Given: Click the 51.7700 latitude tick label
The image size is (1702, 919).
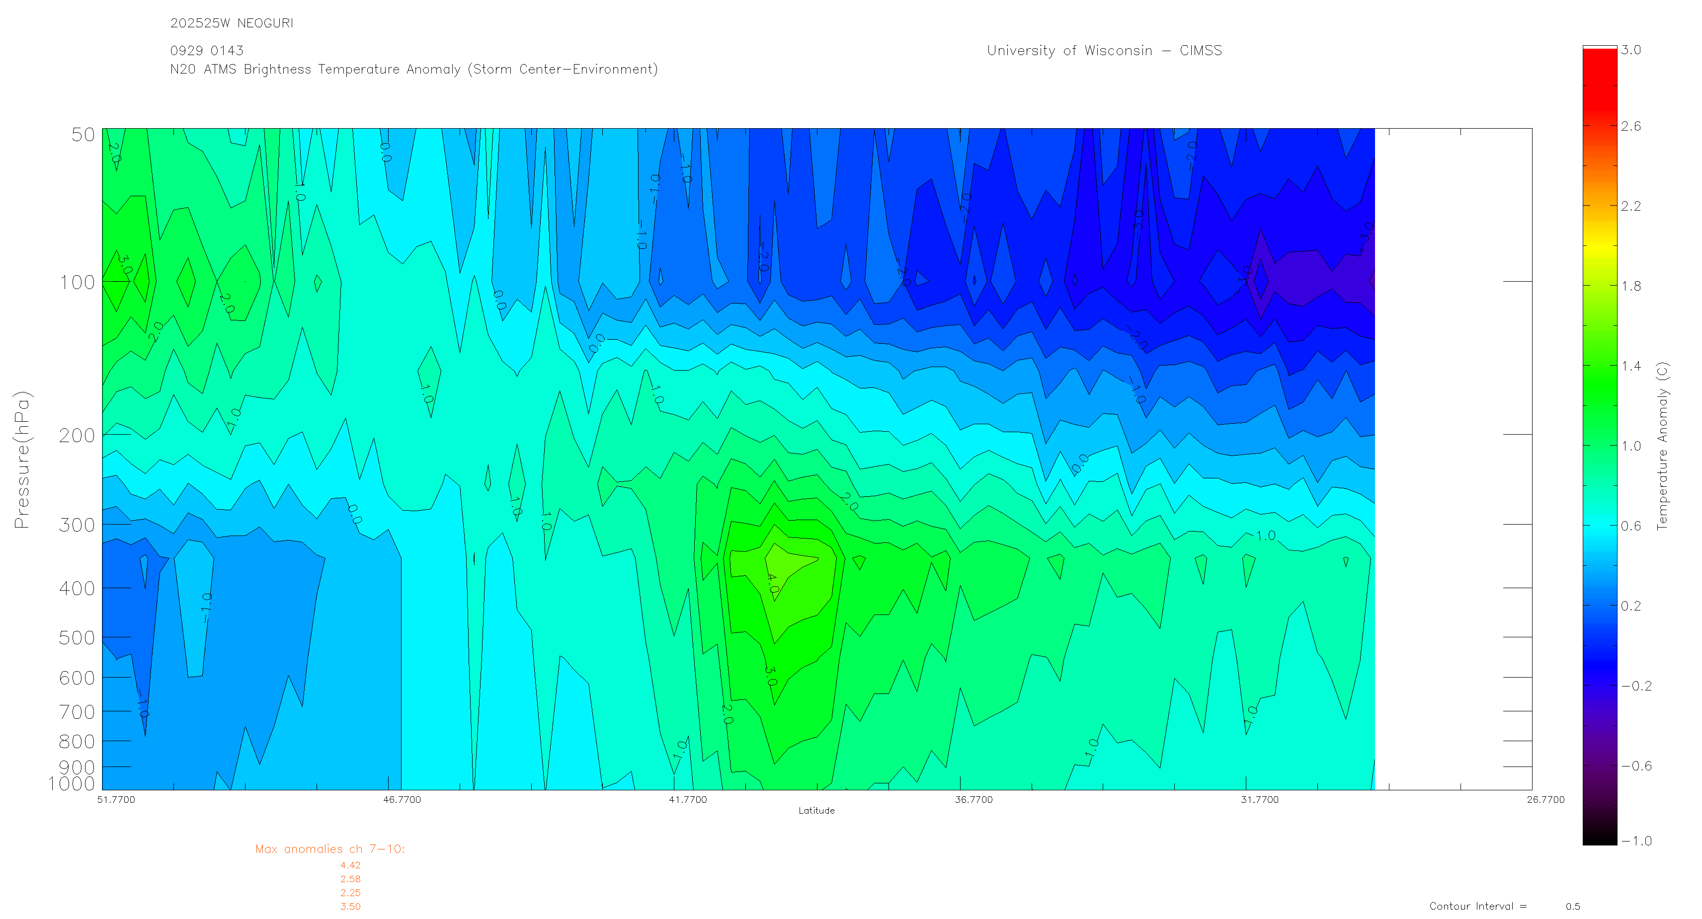Looking at the screenshot, I should pos(116,800).
